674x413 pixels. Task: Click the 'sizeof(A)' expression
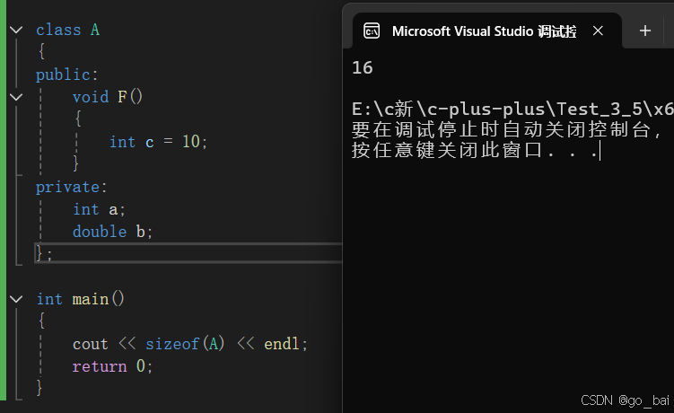point(185,344)
